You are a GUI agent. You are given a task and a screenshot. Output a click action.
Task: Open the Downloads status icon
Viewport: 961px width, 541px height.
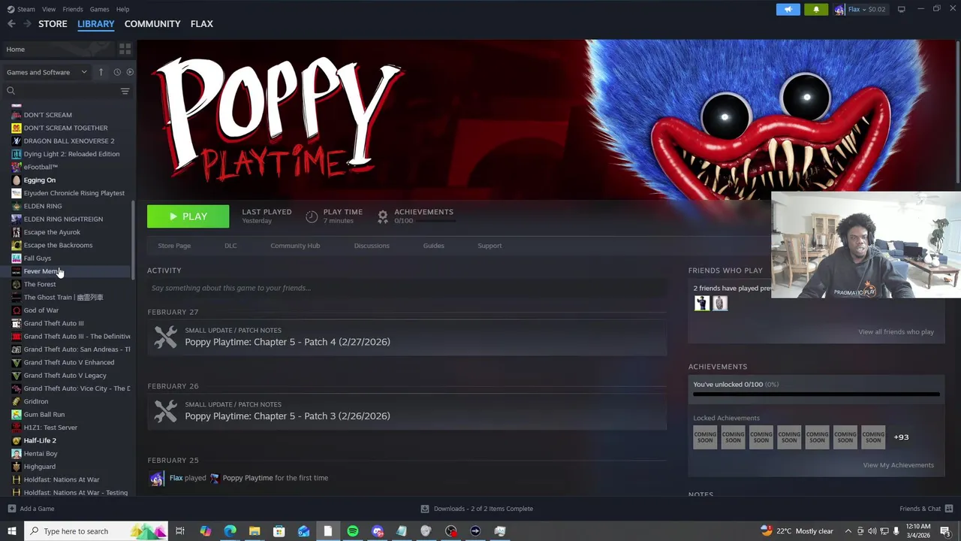coord(425,509)
